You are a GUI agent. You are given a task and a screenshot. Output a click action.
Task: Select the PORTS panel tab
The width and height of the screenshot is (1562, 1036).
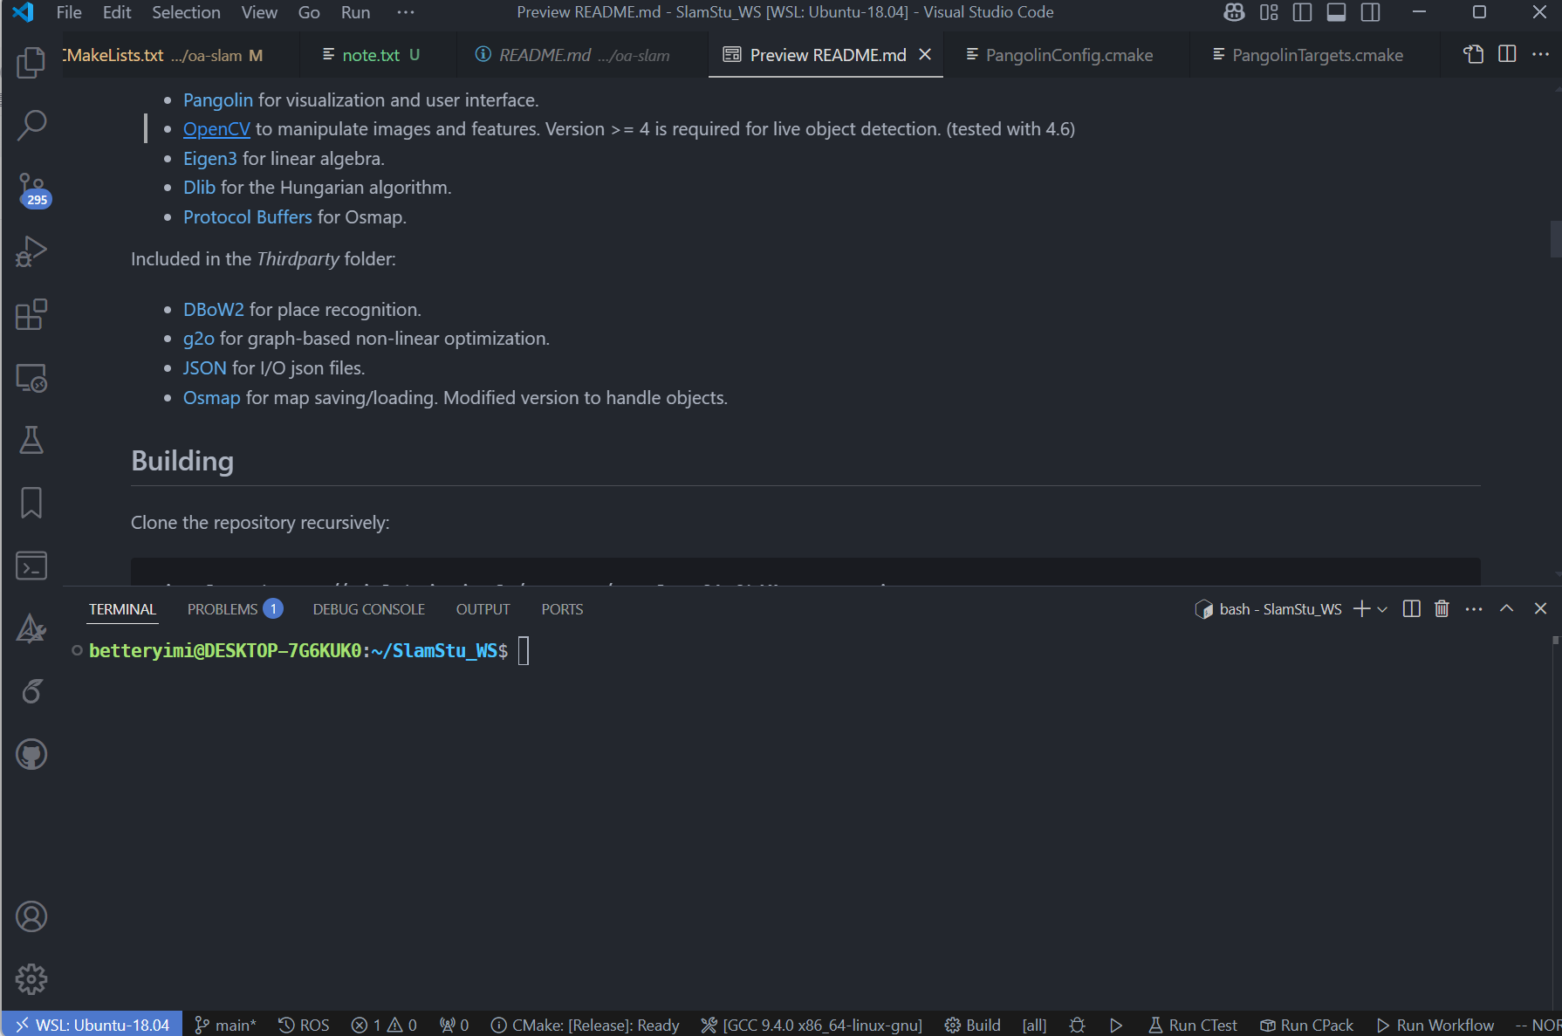(x=562, y=609)
